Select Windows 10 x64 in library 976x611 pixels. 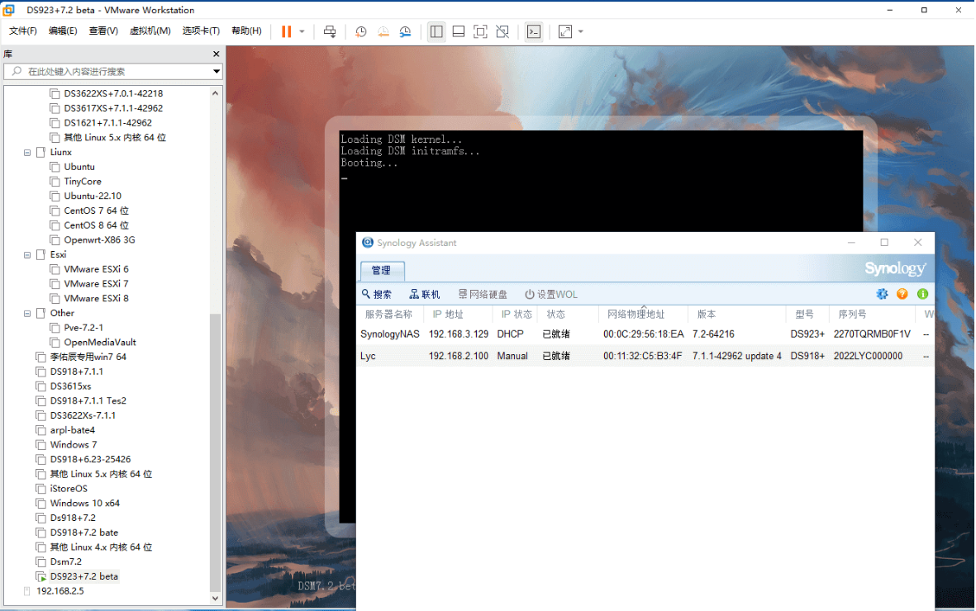(84, 504)
